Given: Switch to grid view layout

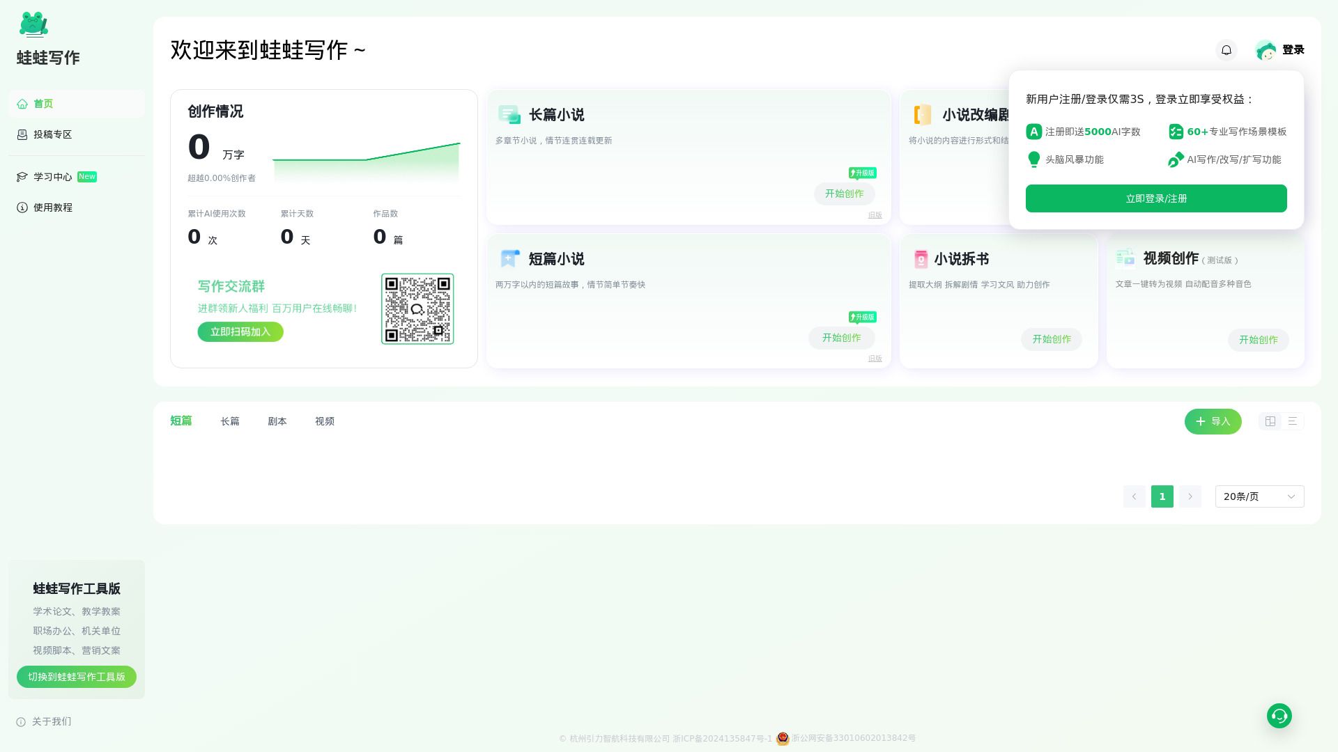Looking at the screenshot, I should pyautogui.click(x=1270, y=421).
